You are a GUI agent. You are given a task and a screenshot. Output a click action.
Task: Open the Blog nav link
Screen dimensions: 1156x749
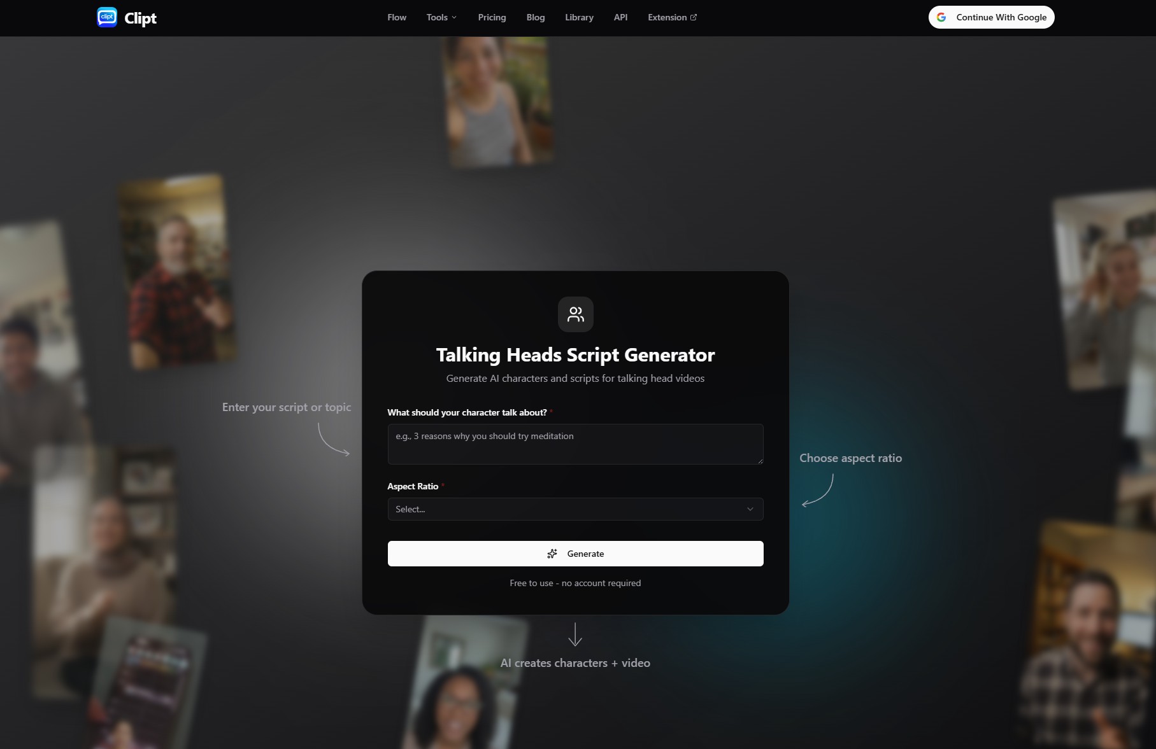[535, 17]
